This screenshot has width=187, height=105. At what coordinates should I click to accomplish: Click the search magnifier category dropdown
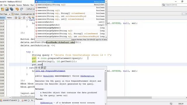(164, 5)
